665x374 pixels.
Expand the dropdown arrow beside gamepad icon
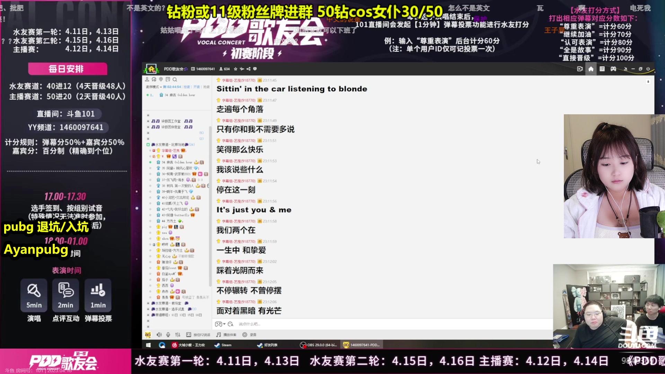pyautogui.click(x=224, y=324)
